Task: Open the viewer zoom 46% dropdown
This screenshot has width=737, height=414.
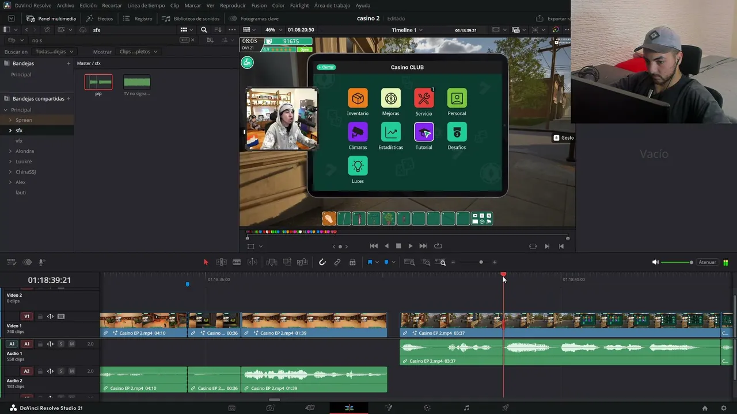Action: coord(273,30)
